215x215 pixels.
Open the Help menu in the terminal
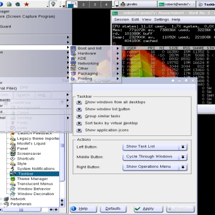176,19
